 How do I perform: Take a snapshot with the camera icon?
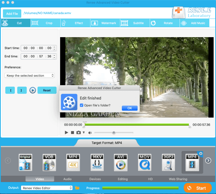pos(78,133)
